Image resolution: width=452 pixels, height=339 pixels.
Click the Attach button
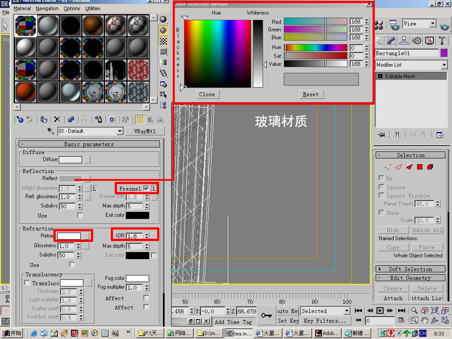click(393, 298)
